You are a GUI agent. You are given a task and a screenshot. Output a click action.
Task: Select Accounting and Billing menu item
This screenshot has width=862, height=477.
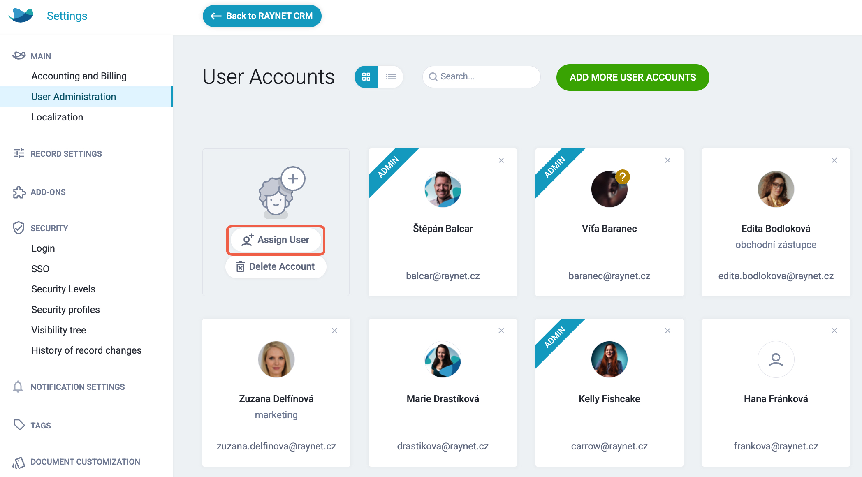tap(79, 76)
